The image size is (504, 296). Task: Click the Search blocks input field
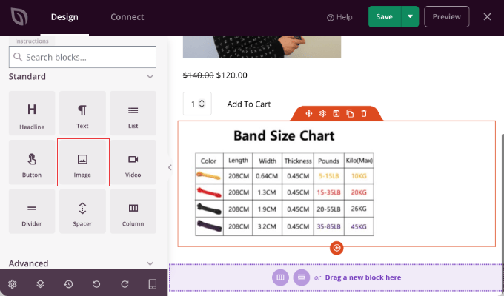coord(82,57)
